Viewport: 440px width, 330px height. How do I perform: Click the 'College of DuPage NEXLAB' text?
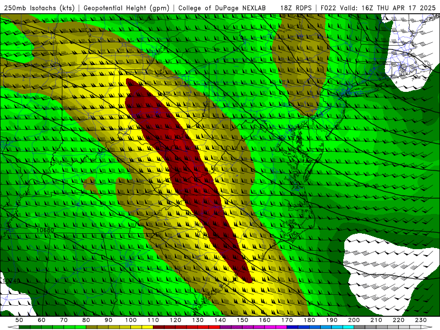pyautogui.click(x=222, y=8)
